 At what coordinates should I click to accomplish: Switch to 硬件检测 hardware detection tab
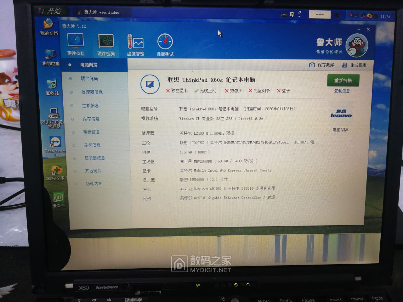(106, 45)
